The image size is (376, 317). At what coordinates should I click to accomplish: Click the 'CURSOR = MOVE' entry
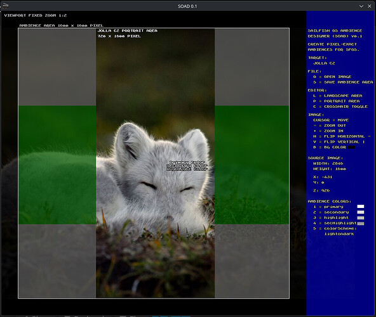(x=331, y=120)
